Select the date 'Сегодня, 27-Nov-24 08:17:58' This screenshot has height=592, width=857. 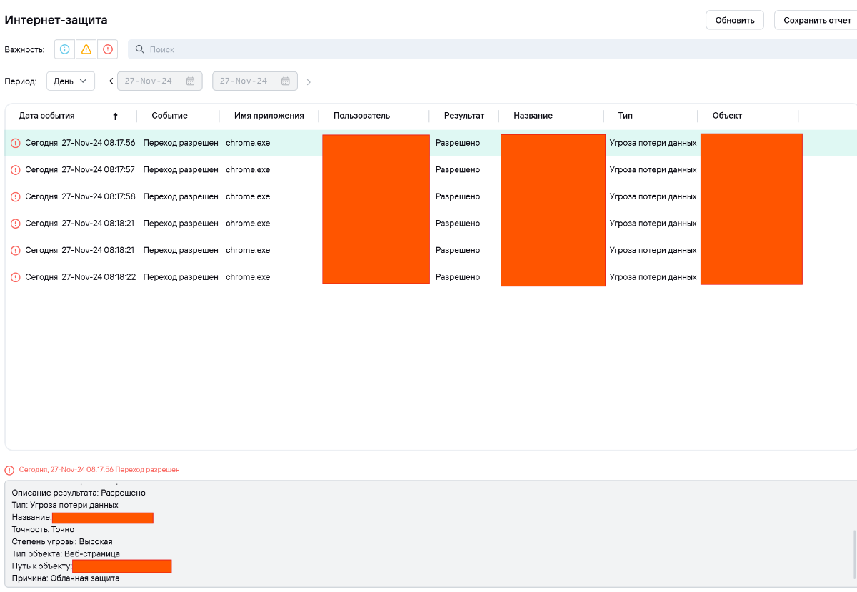click(80, 196)
